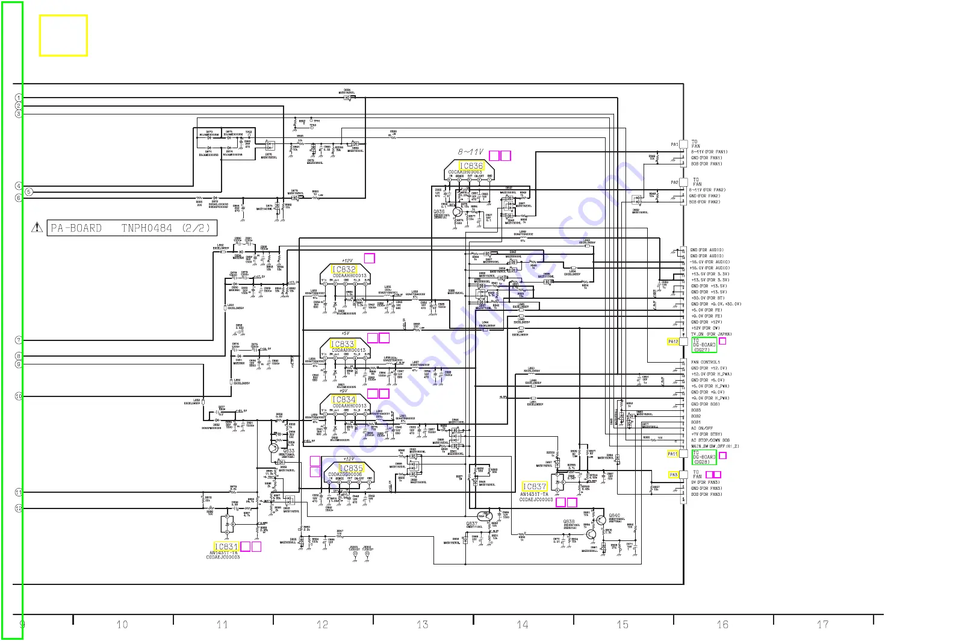The width and height of the screenshot is (953, 641).
Task: Click the AN1431T-TA text under IC837
Action: (535, 494)
